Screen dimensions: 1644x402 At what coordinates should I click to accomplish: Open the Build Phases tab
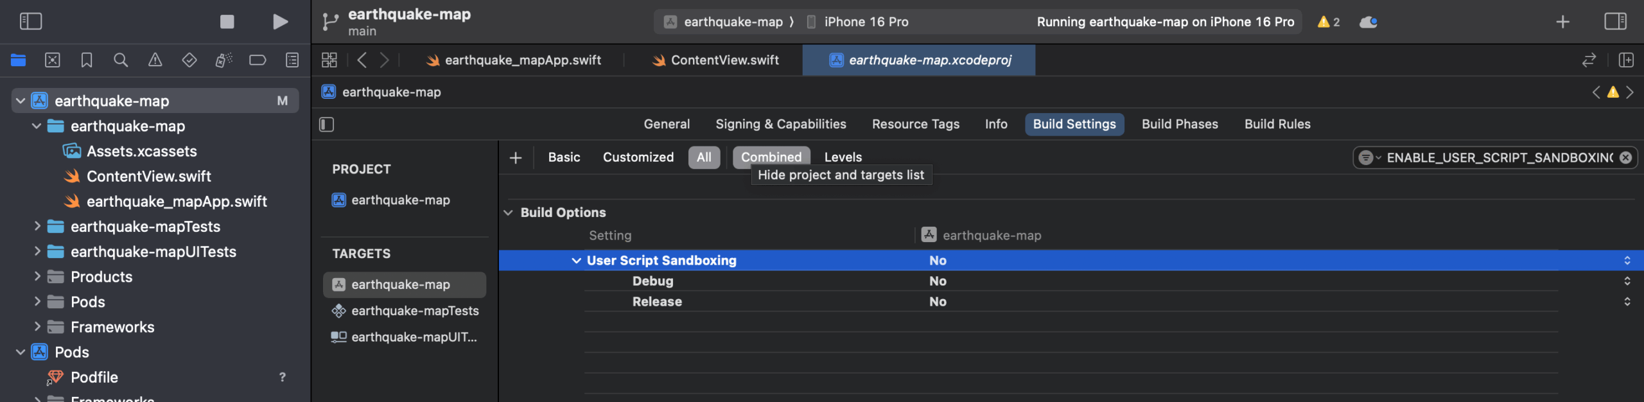pos(1180,124)
